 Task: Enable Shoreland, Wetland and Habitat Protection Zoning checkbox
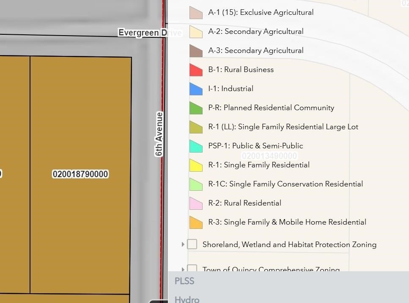point(192,244)
